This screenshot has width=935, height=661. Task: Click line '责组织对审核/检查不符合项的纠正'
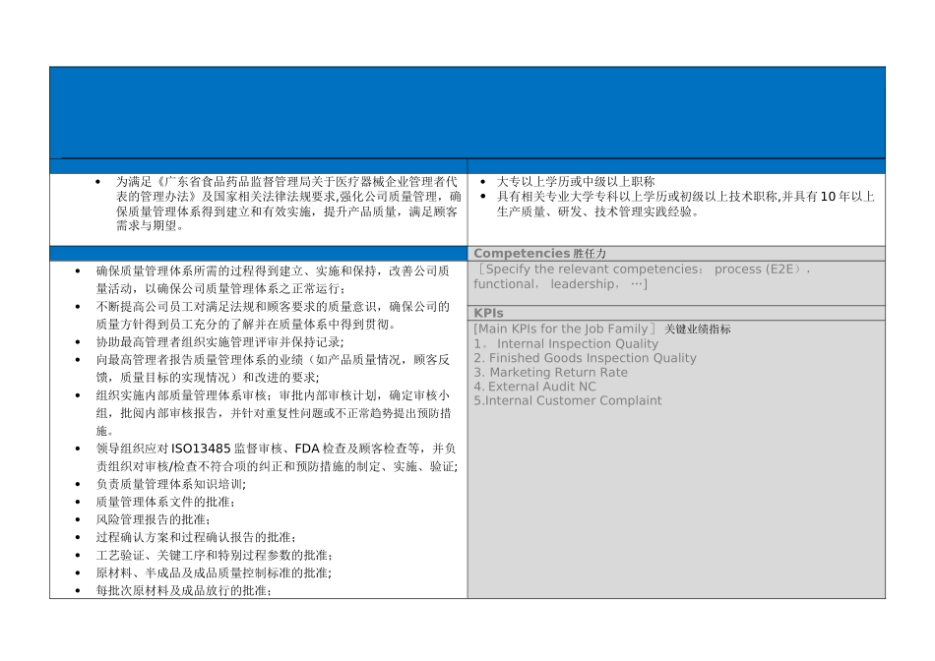[277, 466]
